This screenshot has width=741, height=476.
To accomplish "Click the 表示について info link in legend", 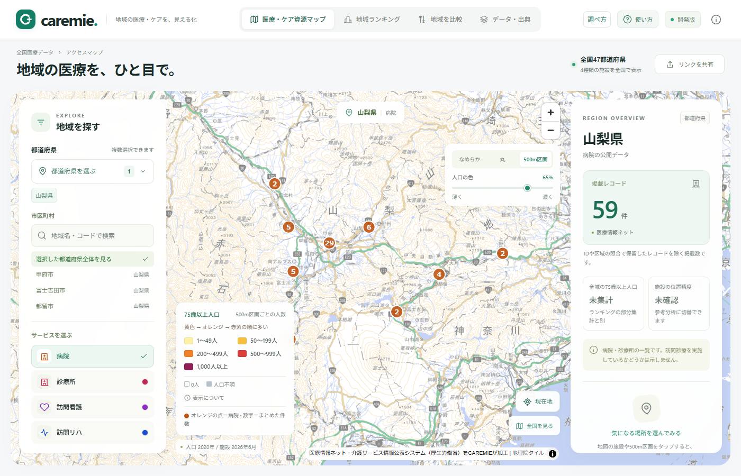I will coord(204,398).
